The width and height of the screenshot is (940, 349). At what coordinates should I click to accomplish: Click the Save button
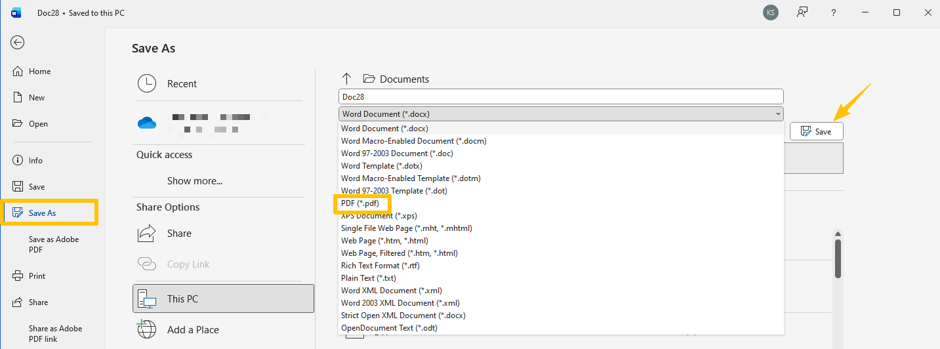click(816, 131)
